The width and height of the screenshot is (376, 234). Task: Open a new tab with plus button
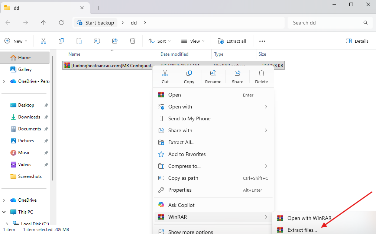(98, 8)
